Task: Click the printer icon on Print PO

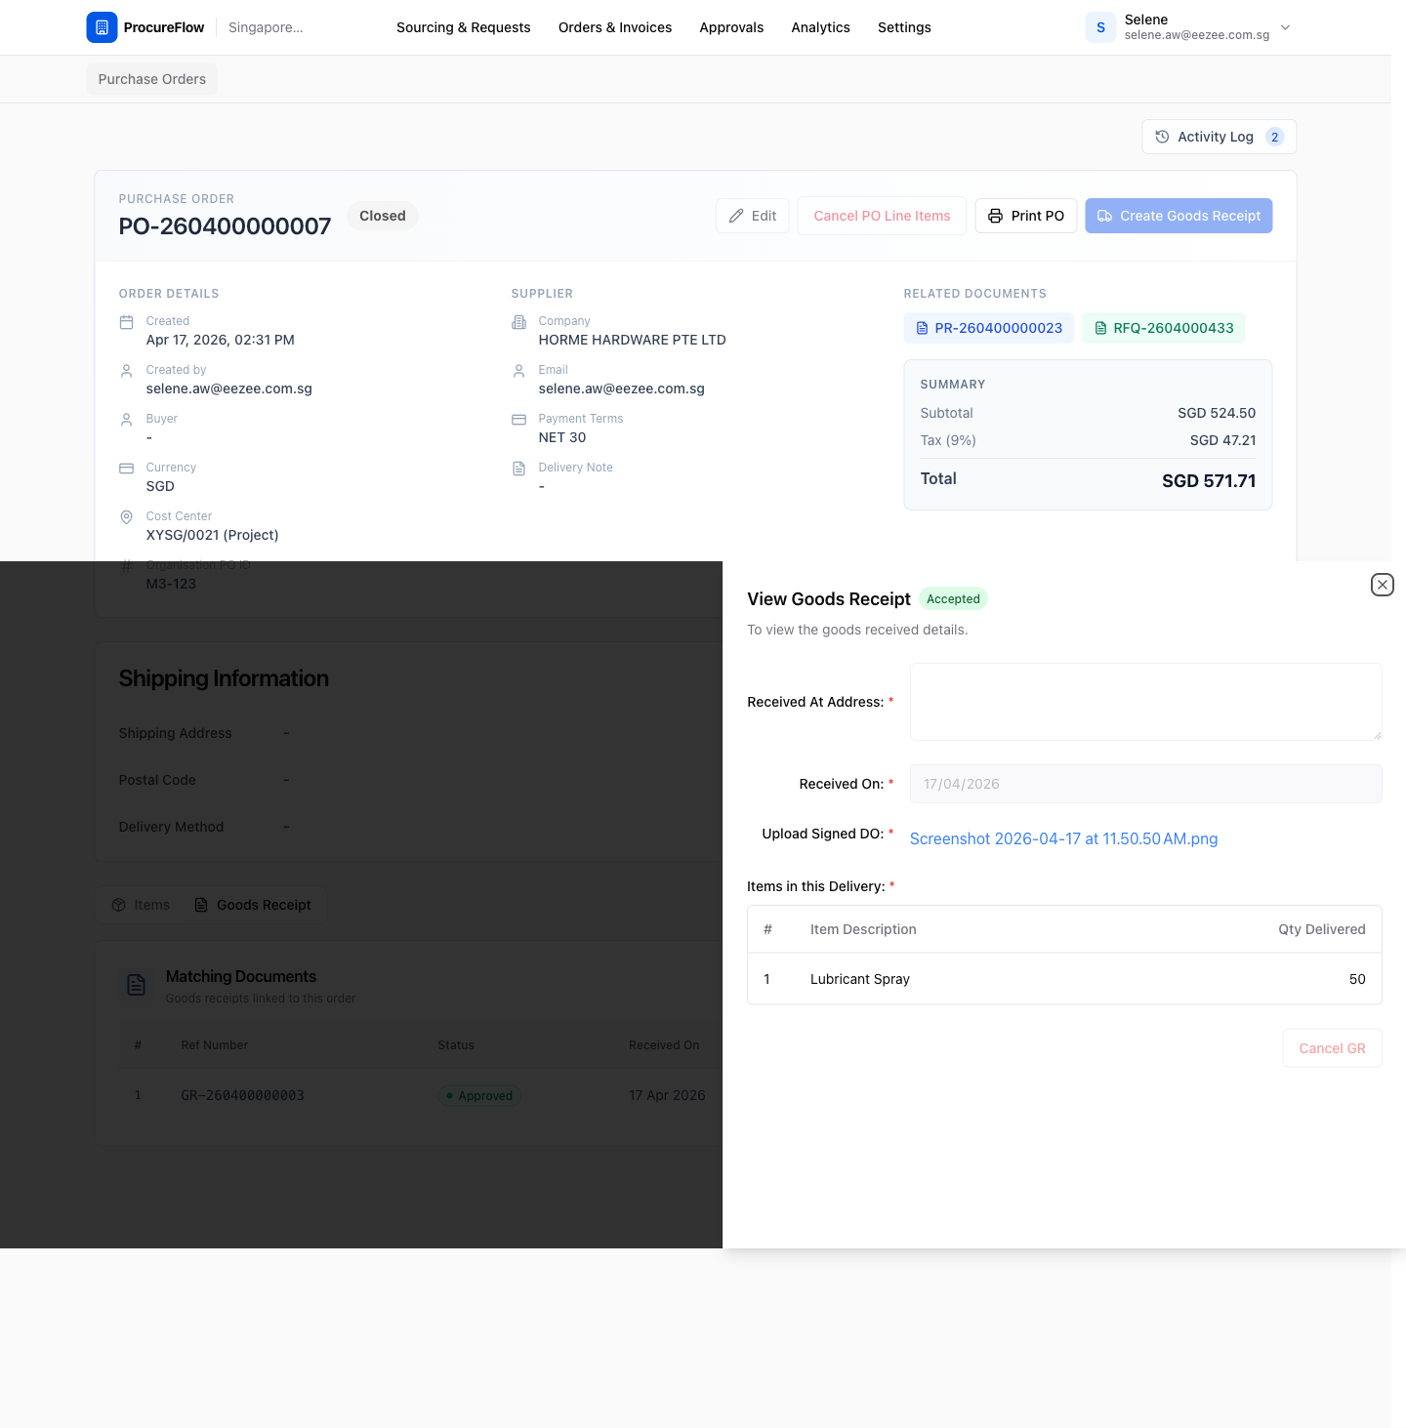Action: coord(995,216)
